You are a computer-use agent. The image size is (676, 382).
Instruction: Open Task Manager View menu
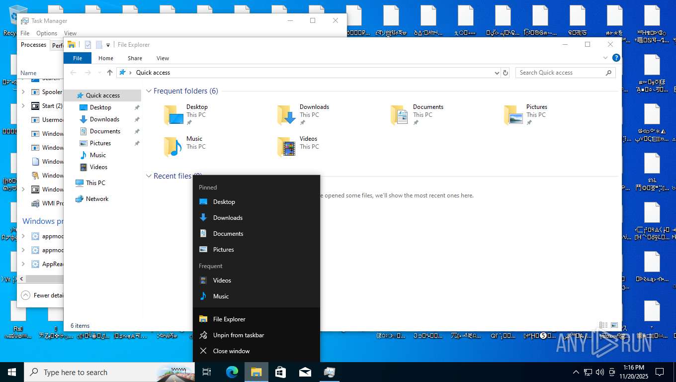[x=70, y=33]
